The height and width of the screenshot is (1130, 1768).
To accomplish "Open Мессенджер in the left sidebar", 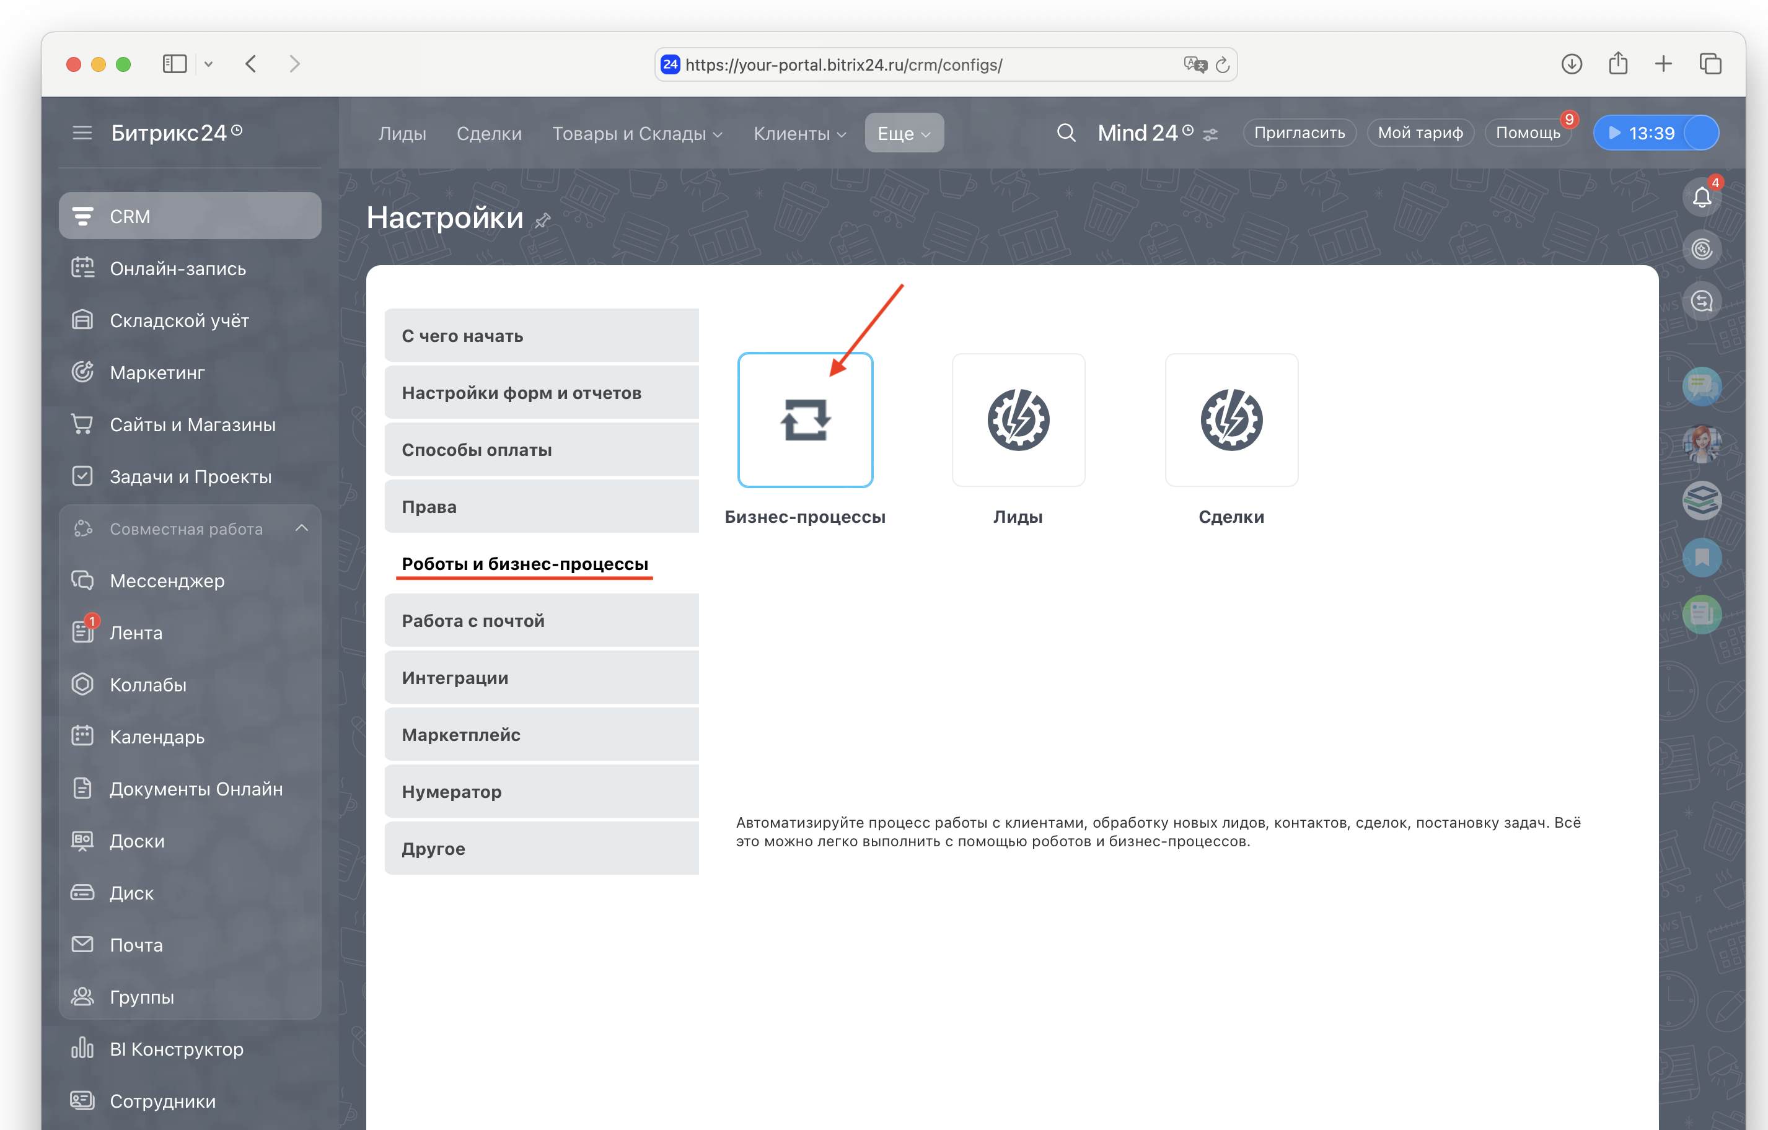I will pos(167,580).
